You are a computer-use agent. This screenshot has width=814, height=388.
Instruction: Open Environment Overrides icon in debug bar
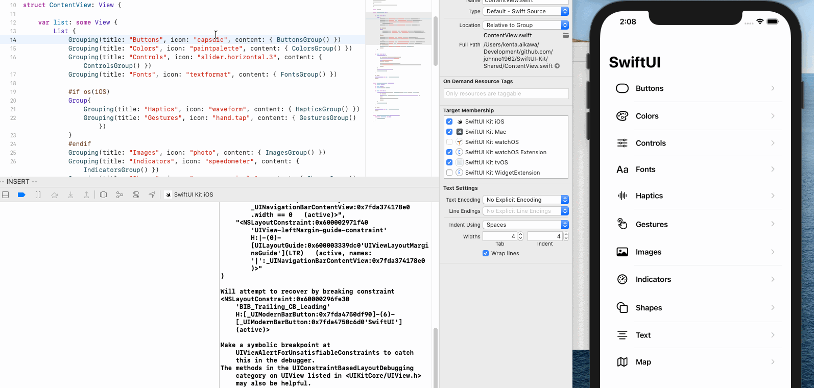pos(136,195)
